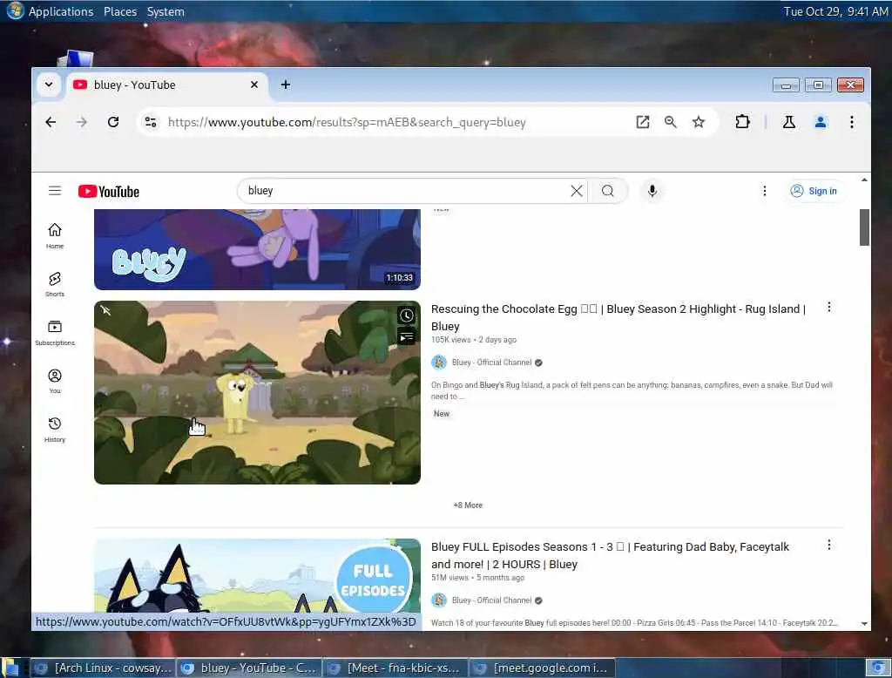Click scrollbar up arrow

point(864,180)
